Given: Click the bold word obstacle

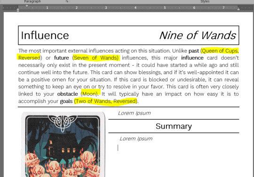Looking at the screenshot, I should click(x=68, y=94).
